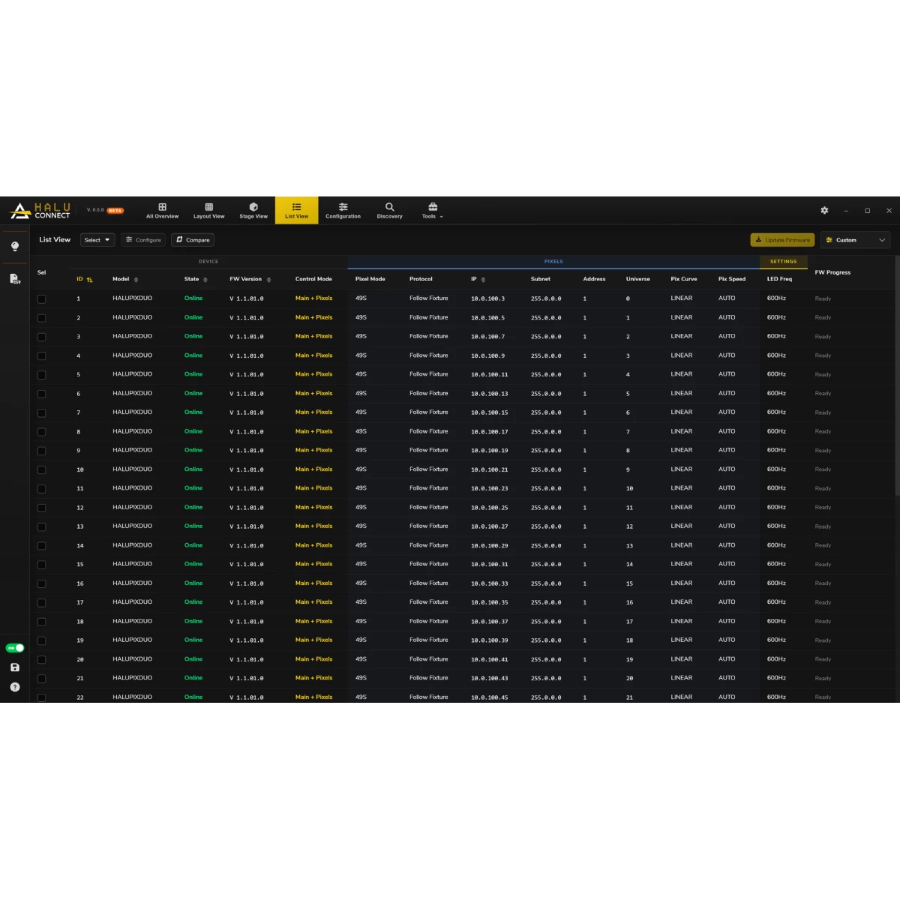Check the box for device ID 17
The image size is (900, 900).
tap(42, 603)
